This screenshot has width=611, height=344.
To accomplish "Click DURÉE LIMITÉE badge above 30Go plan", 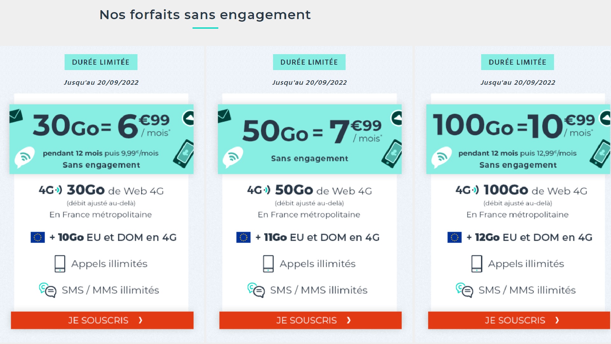I will (x=101, y=62).
